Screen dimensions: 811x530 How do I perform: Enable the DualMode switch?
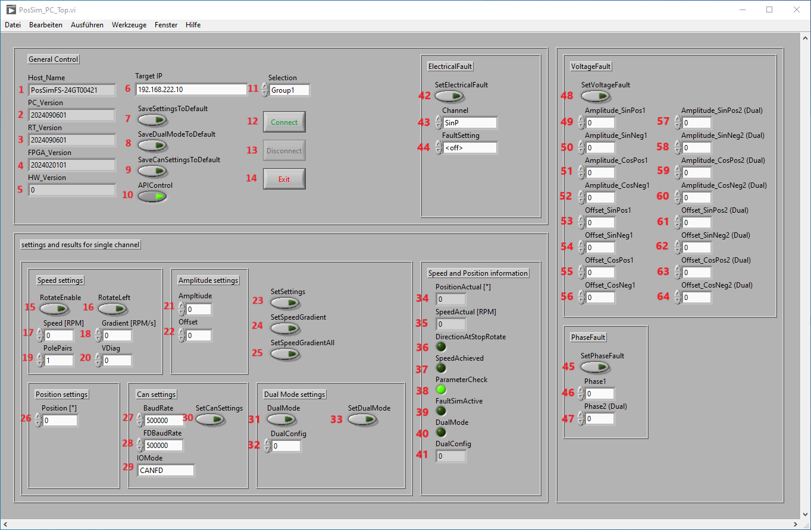click(x=281, y=419)
